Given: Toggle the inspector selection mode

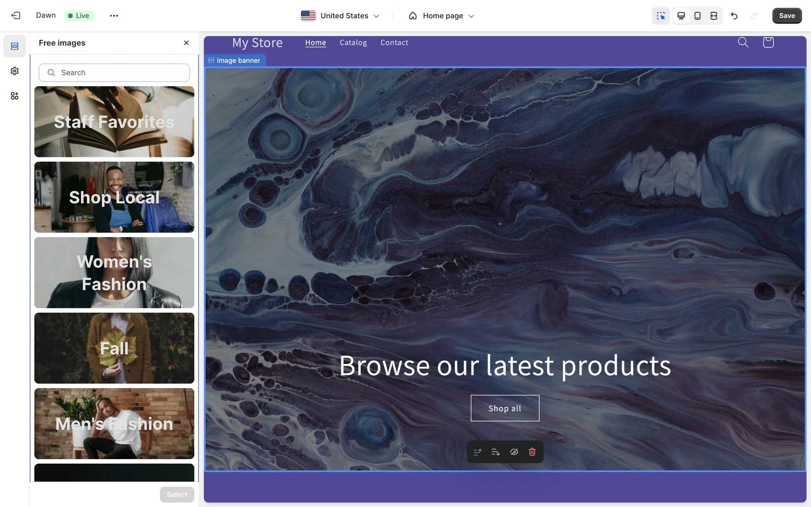Looking at the screenshot, I should pos(661,16).
